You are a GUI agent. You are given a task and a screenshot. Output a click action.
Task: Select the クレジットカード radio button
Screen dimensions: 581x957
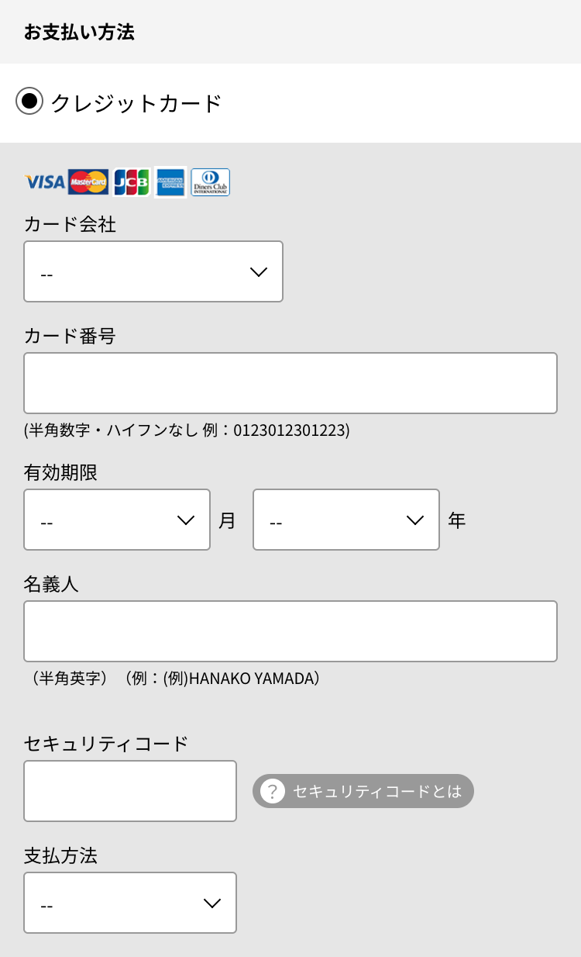29,102
